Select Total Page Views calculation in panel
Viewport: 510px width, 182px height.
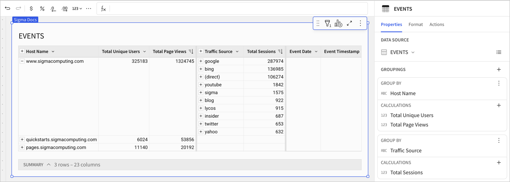409,125
